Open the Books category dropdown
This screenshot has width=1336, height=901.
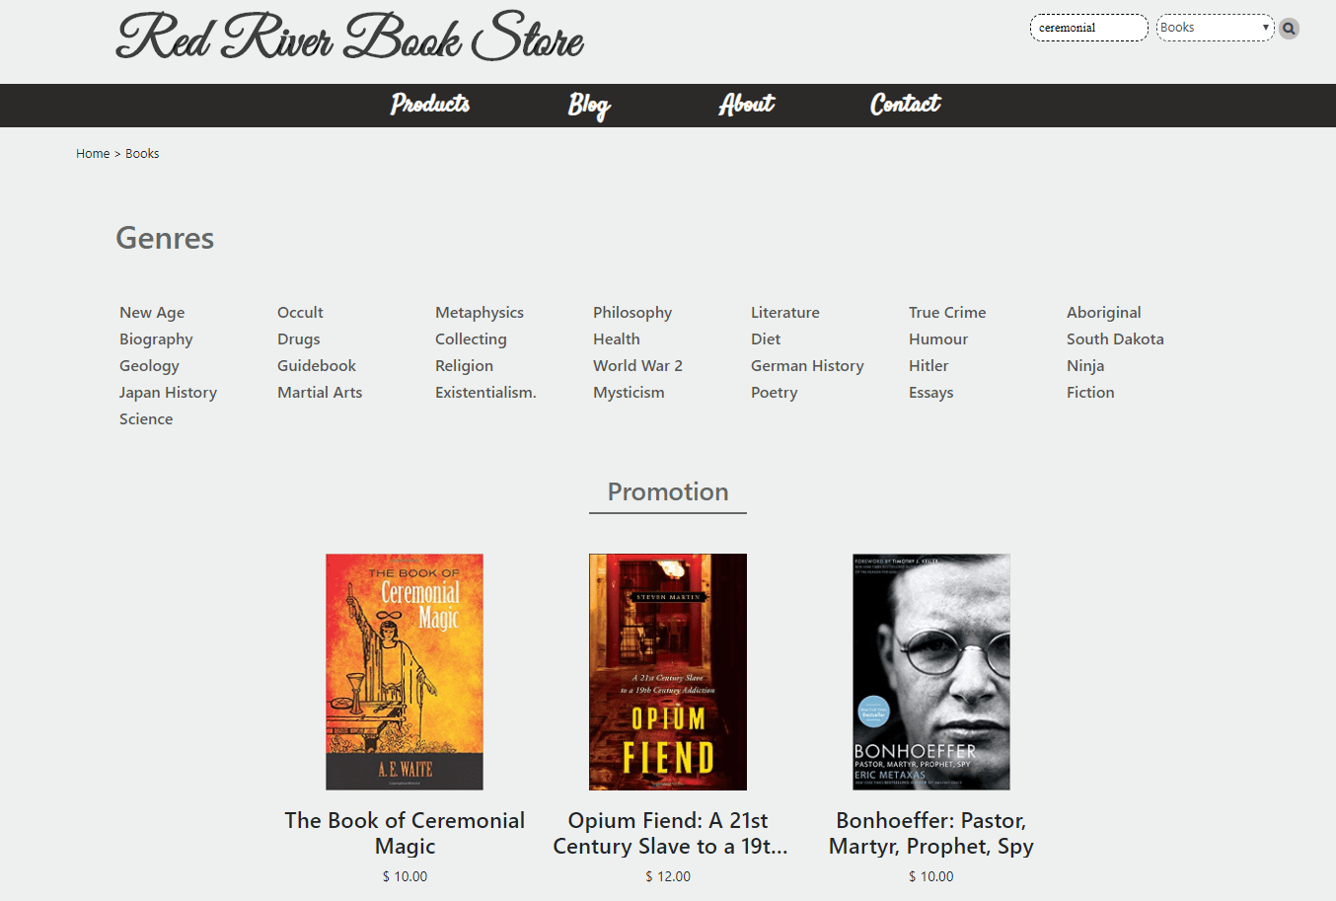pyautogui.click(x=1215, y=28)
